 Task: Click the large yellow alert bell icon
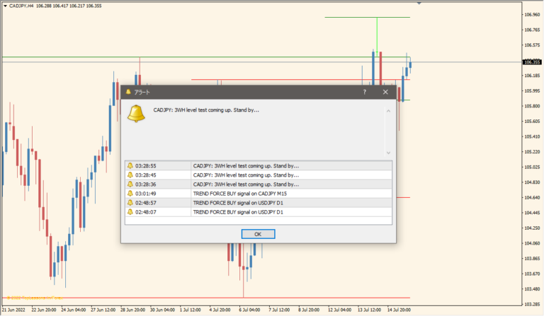coord(136,113)
